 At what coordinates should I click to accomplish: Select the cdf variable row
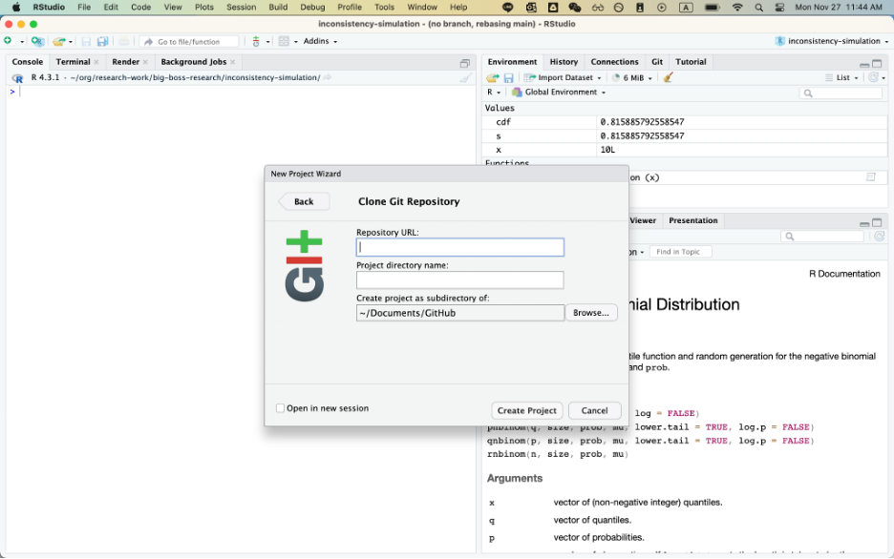(684, 122)
